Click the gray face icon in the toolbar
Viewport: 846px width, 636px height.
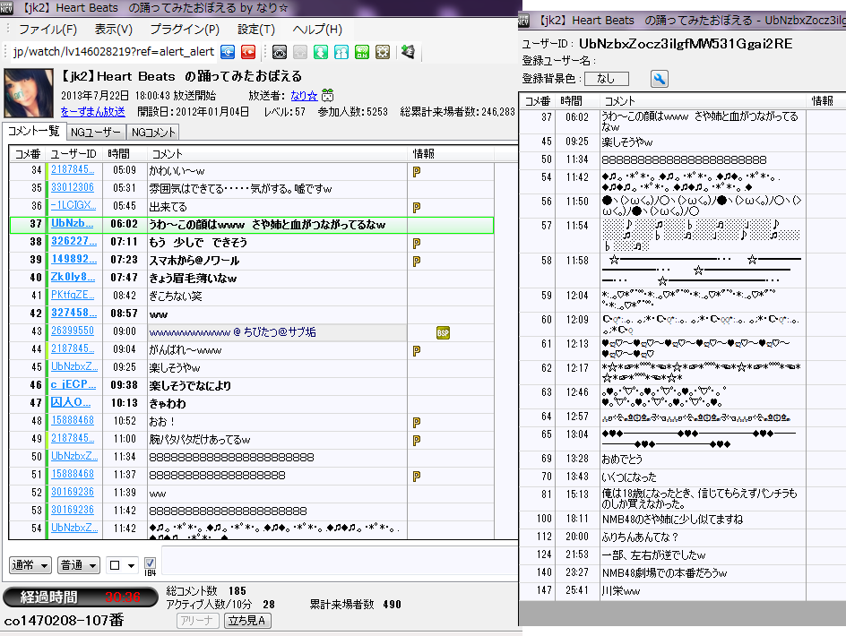pos(280,52)
